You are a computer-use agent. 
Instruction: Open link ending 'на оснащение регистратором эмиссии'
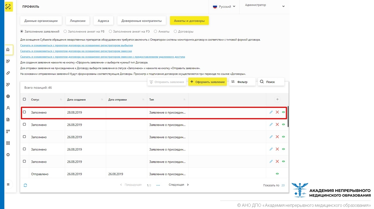76,51
